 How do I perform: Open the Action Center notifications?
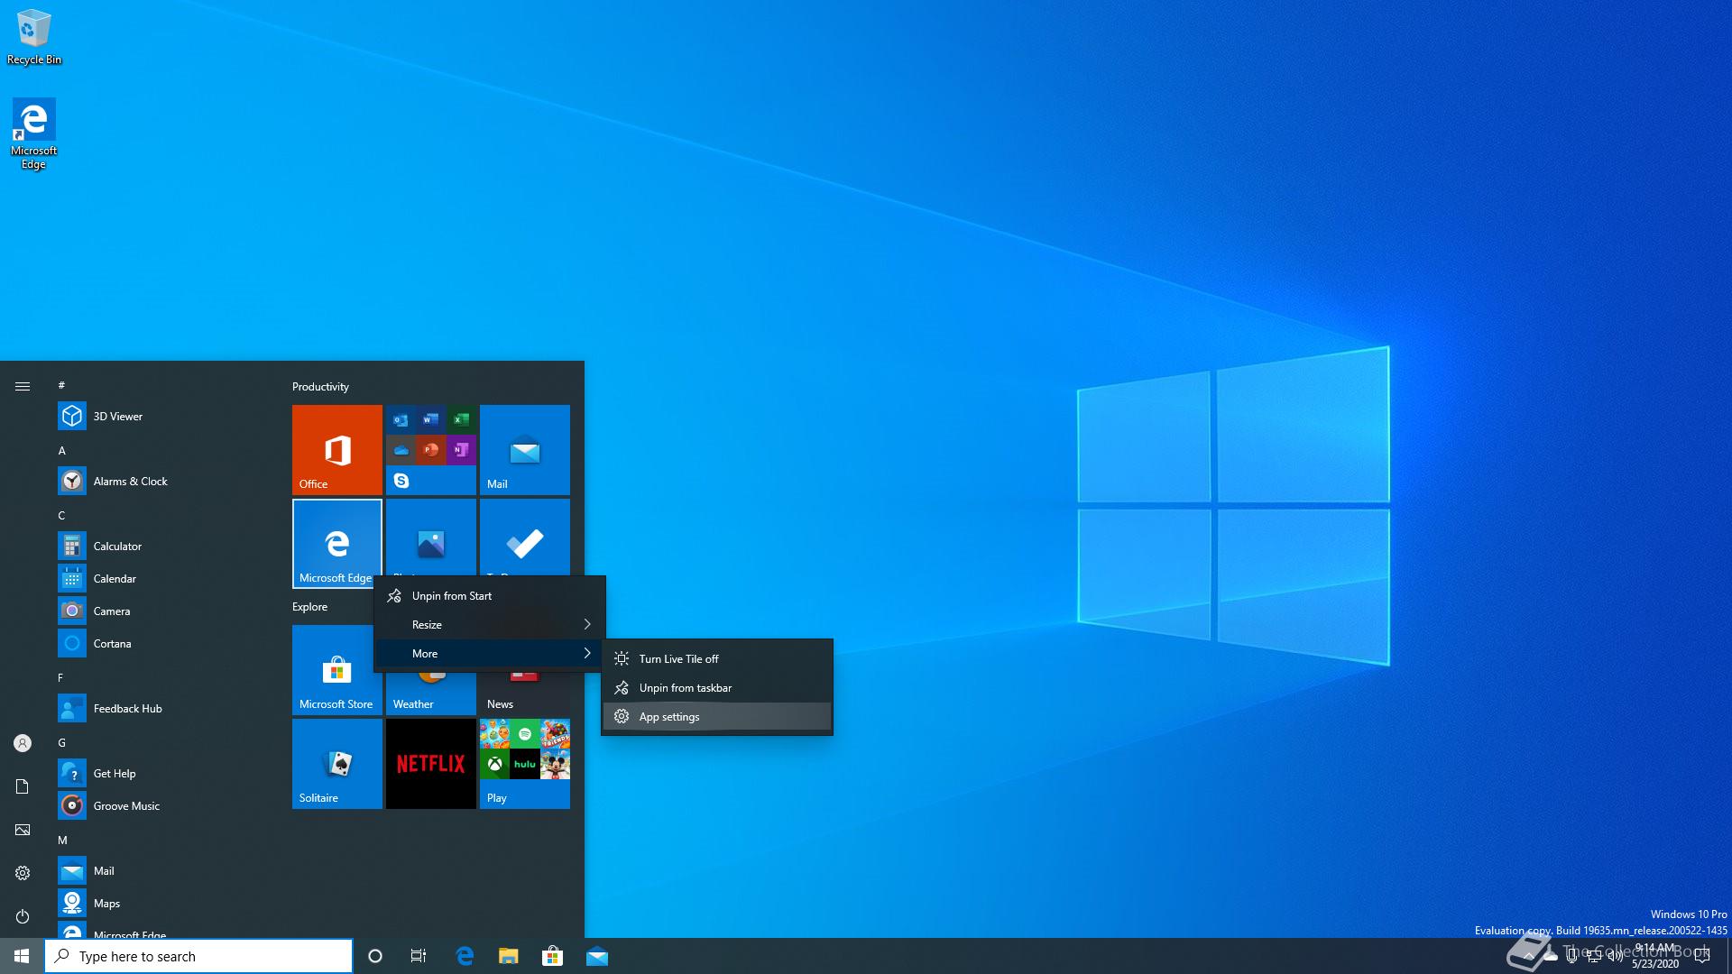1702,956
